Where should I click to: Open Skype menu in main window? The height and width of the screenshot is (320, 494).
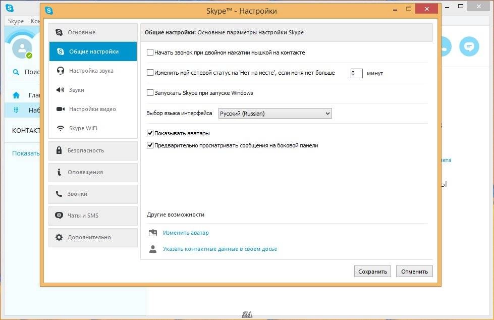tap(16, 21)
